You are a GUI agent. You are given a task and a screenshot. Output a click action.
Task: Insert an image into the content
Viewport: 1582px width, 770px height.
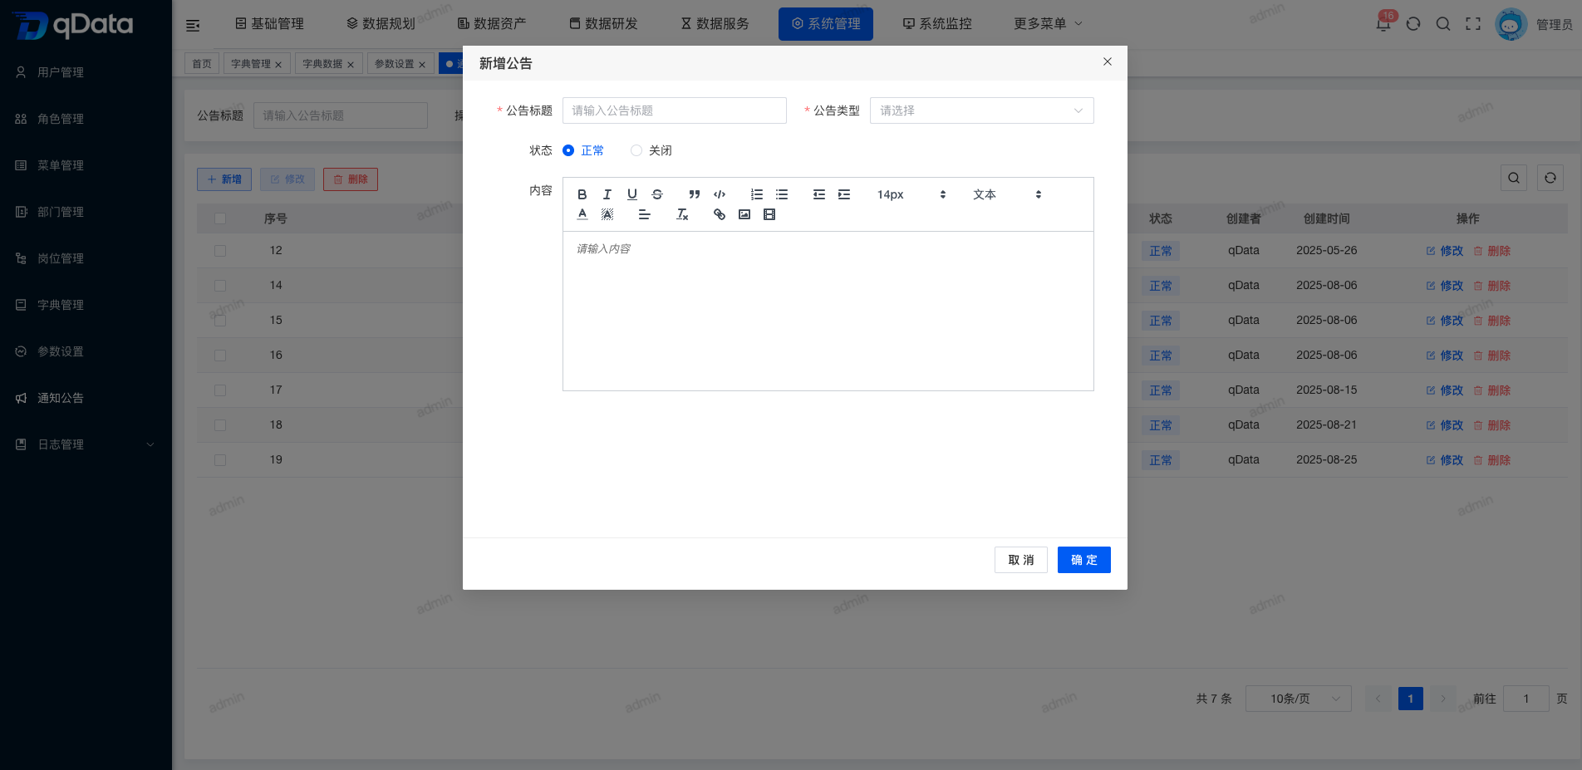tap(744, 214)
